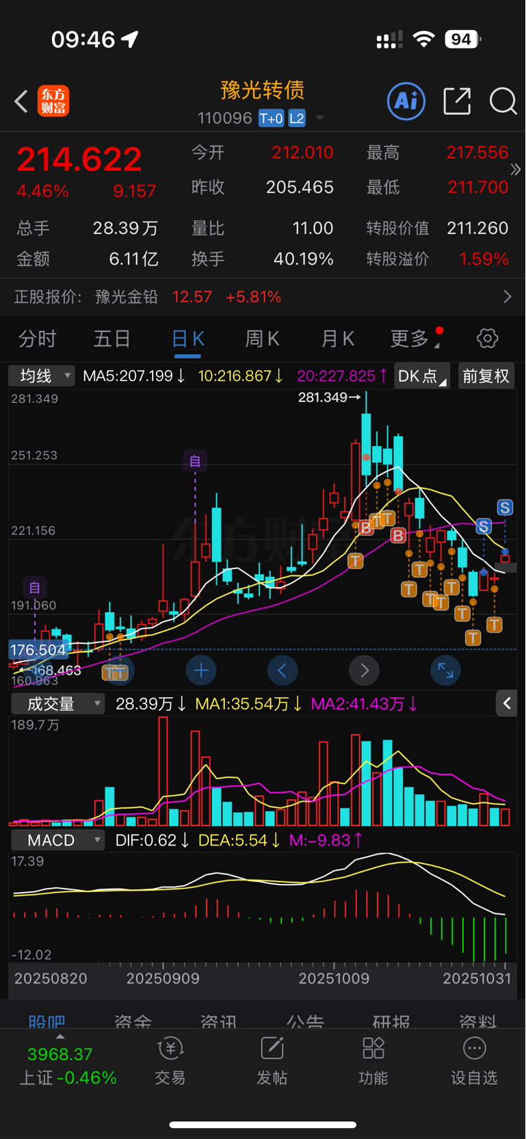The height and width of the screenshot is (1139, 526).
Task: Open chart settings gear icon
Action: click(487, 338)
